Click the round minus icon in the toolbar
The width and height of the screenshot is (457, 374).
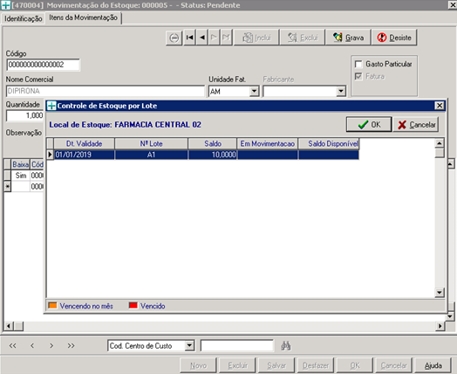[x=174, y=38]
